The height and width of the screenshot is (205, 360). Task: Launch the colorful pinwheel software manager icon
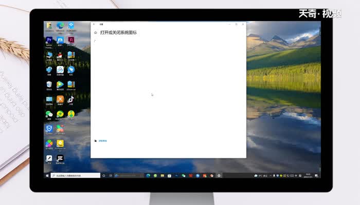coord(49,145)
